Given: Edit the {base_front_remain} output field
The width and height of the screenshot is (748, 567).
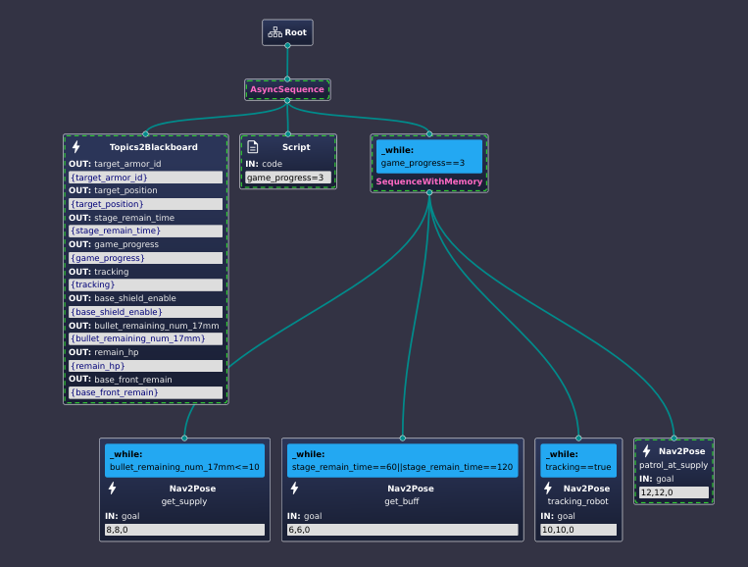Looking at the screenshot, I should (x=146, y=392).
